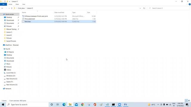Show hidden system tray icons
The height and width of the screenshot is (107, 191).
click(x=158, y=105)
